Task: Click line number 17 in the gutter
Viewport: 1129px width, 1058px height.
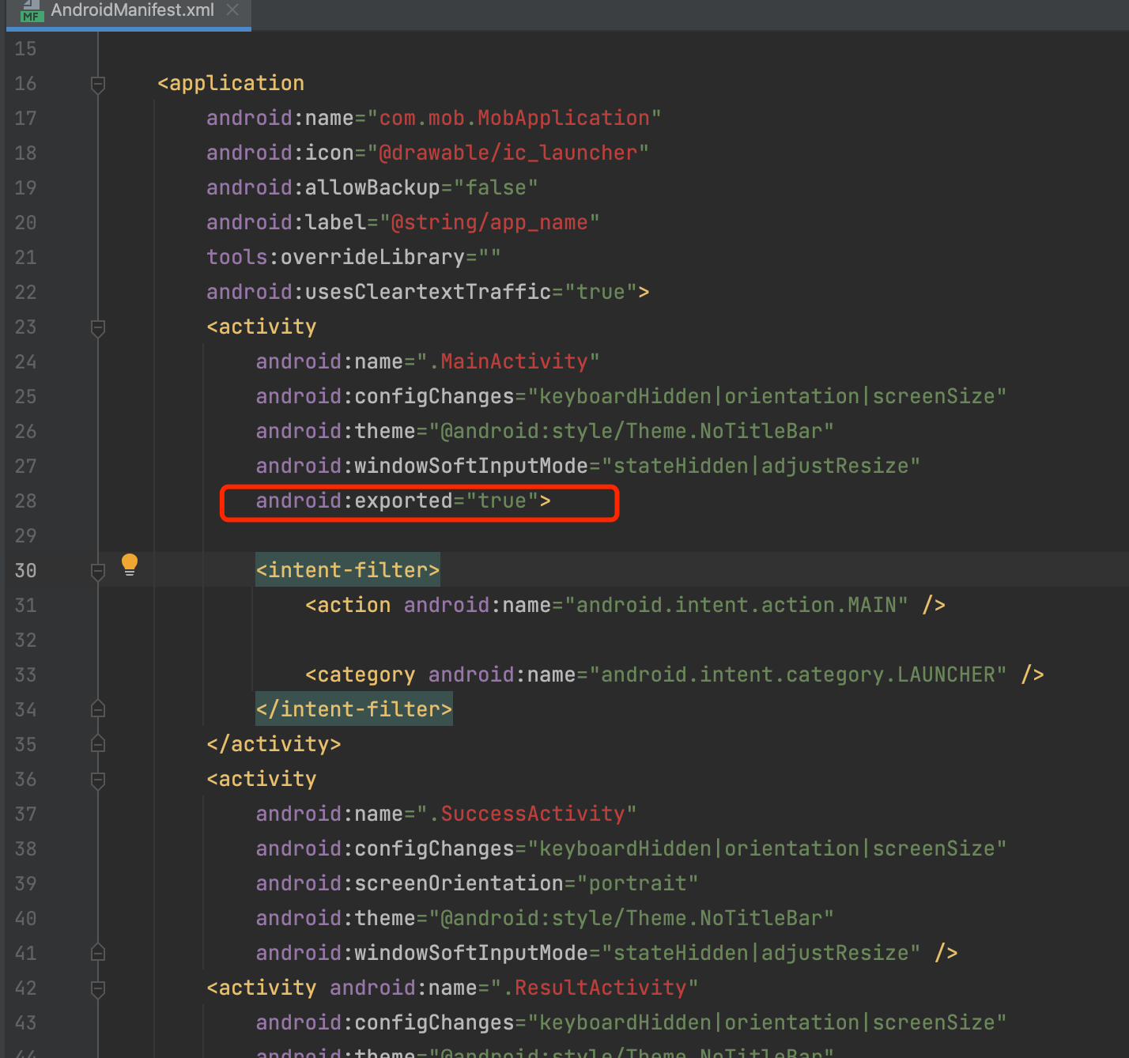Action: [x=25, y=118]
